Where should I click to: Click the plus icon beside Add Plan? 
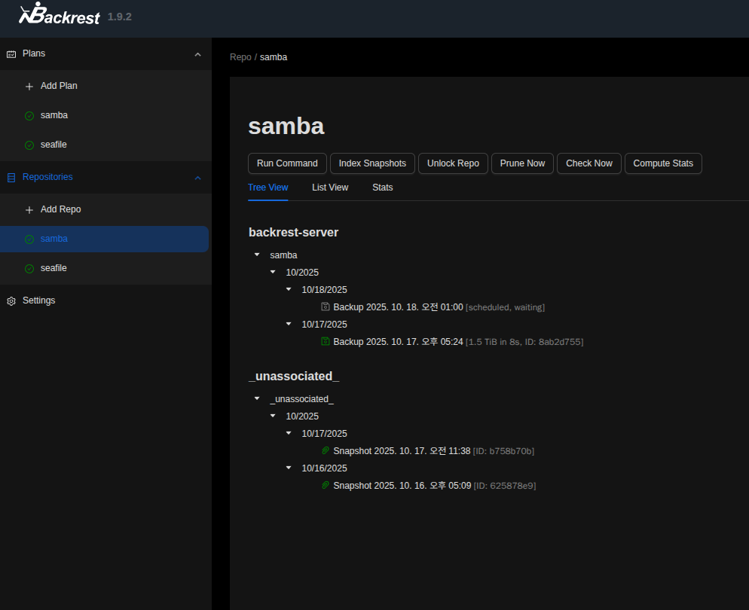(29, 87)
